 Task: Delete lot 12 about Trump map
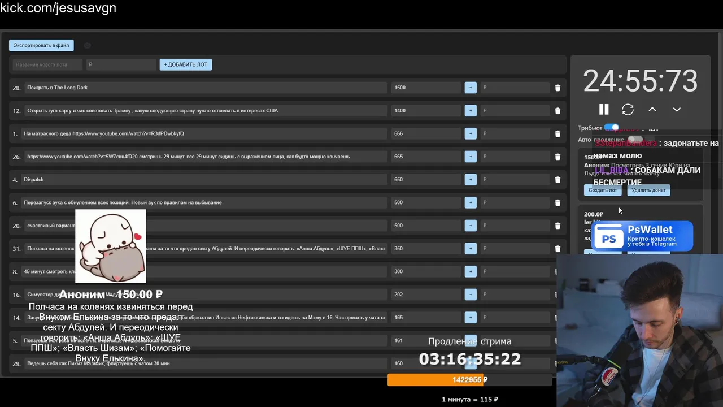click(558, 111)
